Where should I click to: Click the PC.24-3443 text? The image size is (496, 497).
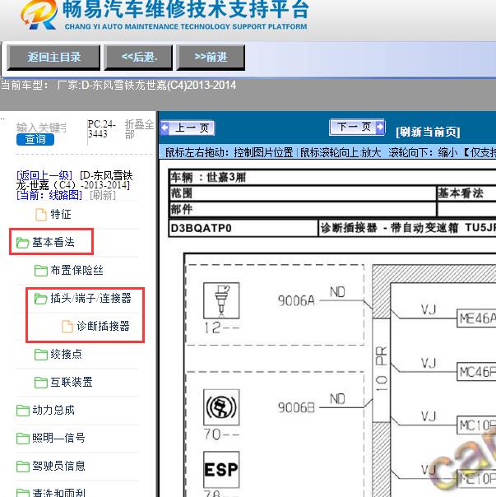click(102, 128)
